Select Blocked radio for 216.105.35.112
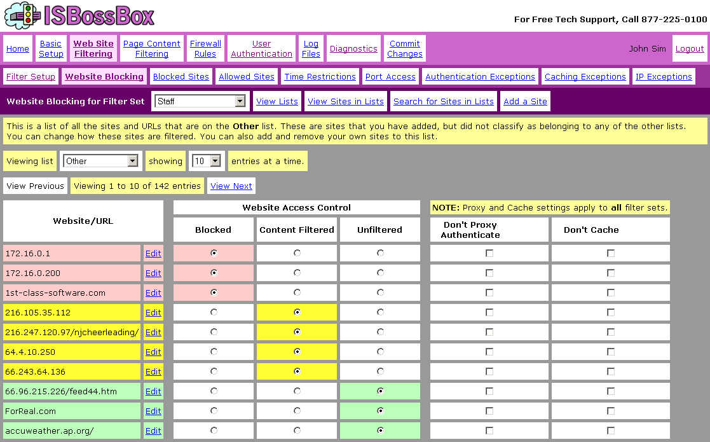This screenshot has width=710, height=442. click(x=214, y=312)
